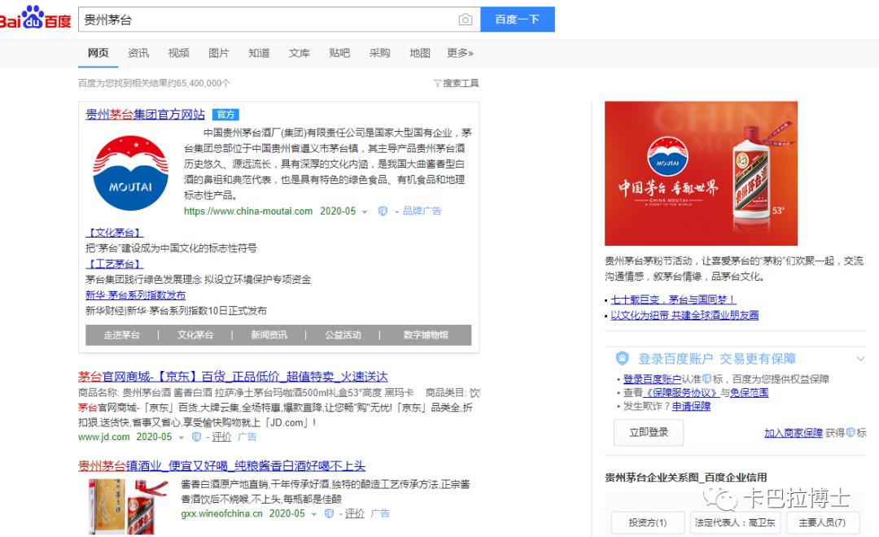
Task: Click the blue 保 icon next to www.jd.com
Action: 196,438
